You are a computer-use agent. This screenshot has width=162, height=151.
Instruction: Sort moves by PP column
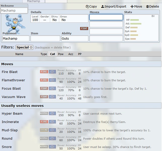point(80,54)
